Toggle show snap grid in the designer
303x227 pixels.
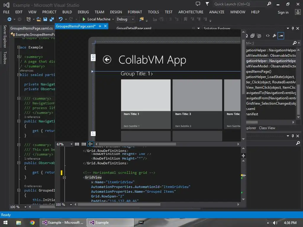pyautogui.click(x=77, y=144)
